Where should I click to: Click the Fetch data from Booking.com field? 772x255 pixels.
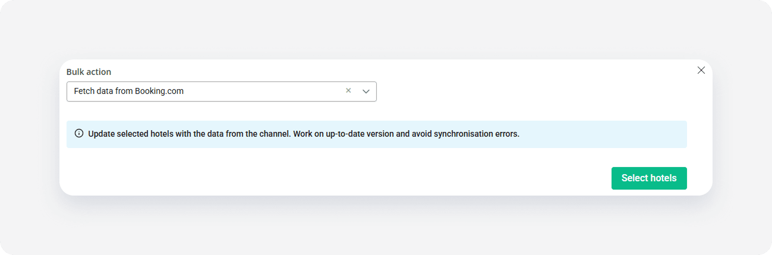[x=221, y=92]
